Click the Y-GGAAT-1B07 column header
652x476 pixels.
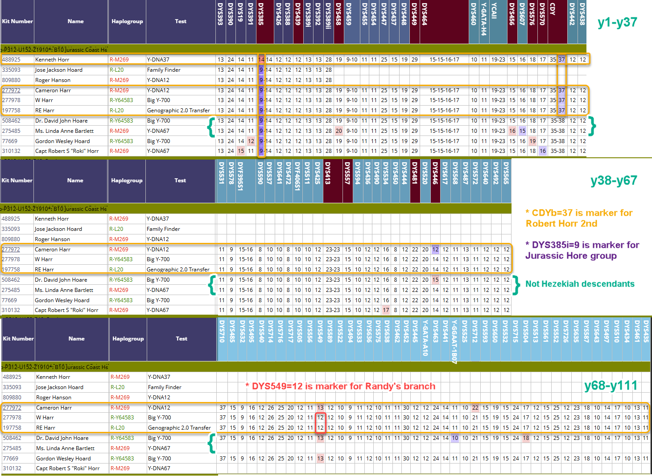coord(454,339)
